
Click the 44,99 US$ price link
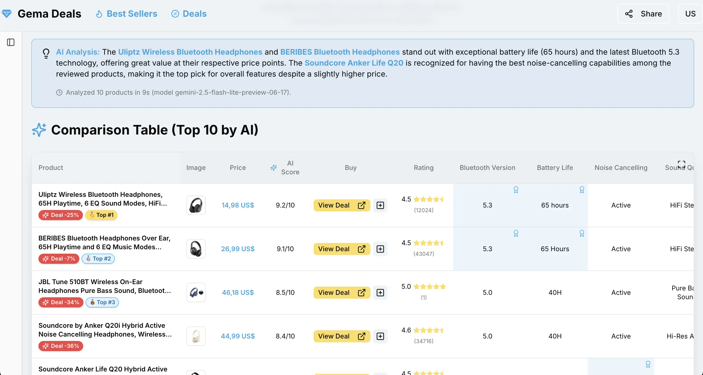click(x=238, y=336)
